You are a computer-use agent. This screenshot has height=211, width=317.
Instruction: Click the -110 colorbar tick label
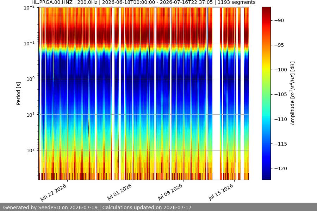pyautogui.click(x=281, y=119)
